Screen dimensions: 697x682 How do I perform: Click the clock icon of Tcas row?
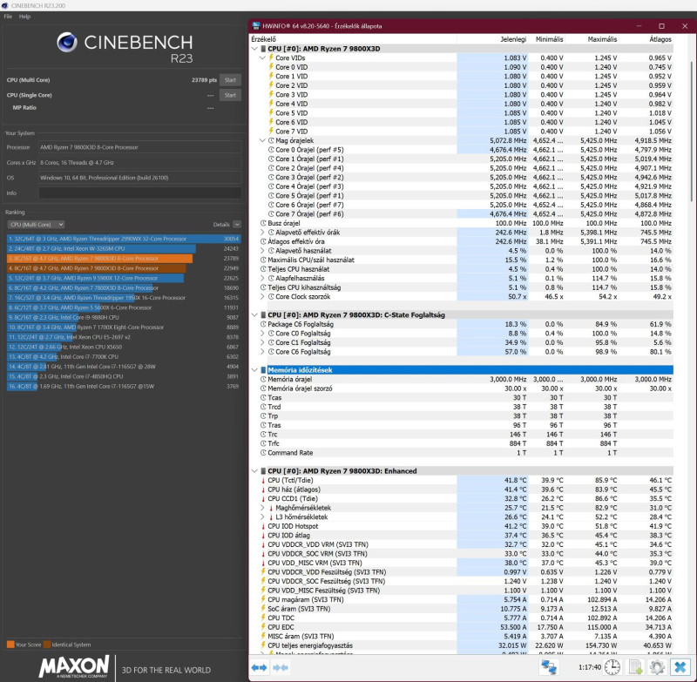(x=263, y=398)
